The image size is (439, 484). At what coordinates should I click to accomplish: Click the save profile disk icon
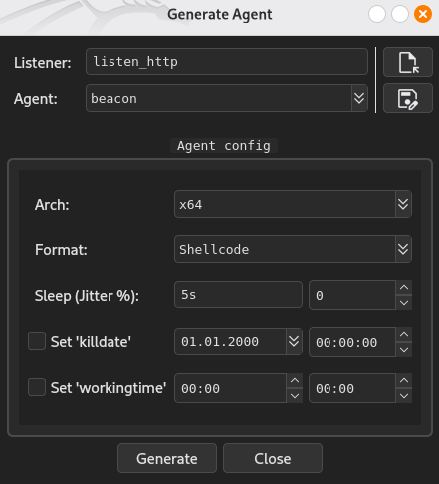(x=408, y=98)
